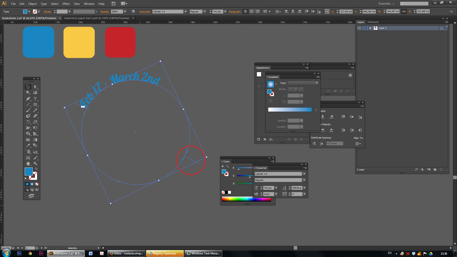Screen dimensions: 457x257
Task: Set toolbox paint mode to Gradient
Action: 32,184
